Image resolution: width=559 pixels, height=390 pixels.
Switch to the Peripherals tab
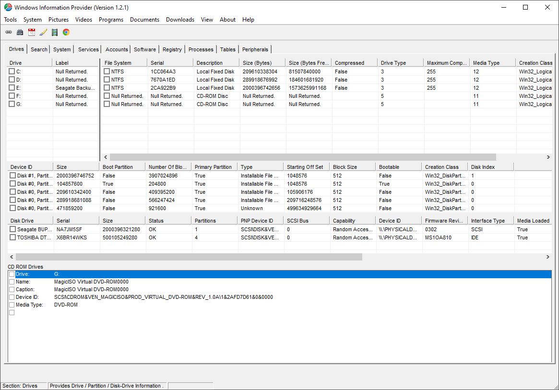tap(255, 49)
